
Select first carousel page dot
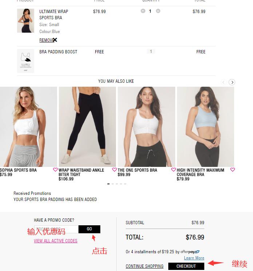tap(108, 184)
